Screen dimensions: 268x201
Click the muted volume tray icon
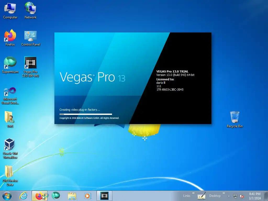[x=242, y=196]
